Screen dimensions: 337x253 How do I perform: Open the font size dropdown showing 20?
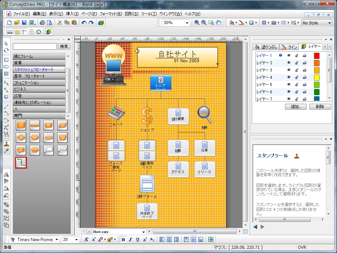pos(76,239)
